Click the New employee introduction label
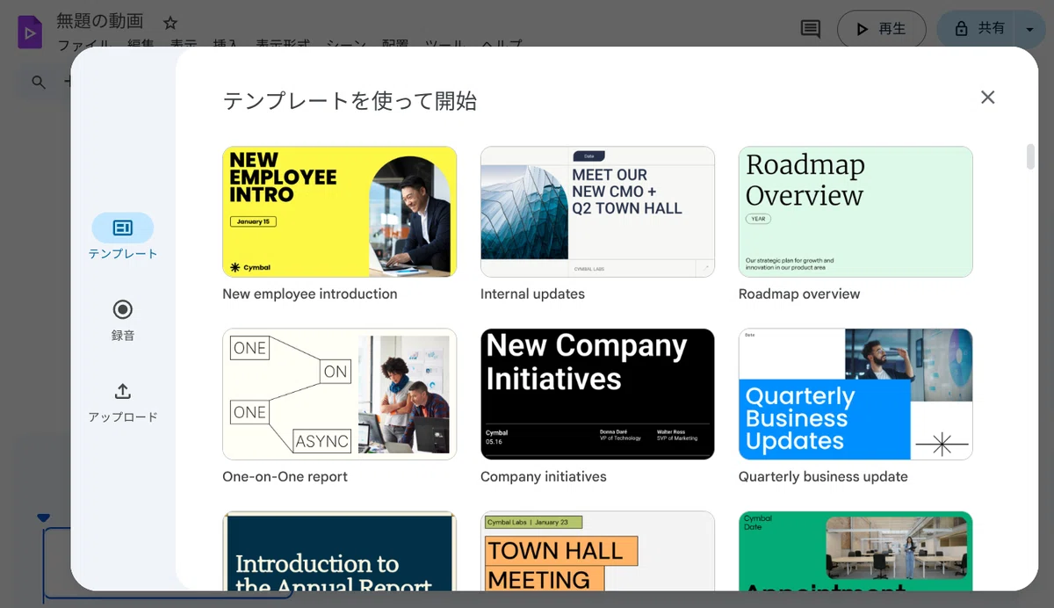The image size is (1054, 608). (x=310, y=294)
